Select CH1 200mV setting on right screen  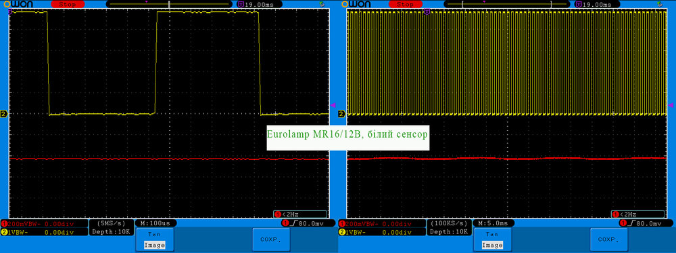tap(382, 224)
